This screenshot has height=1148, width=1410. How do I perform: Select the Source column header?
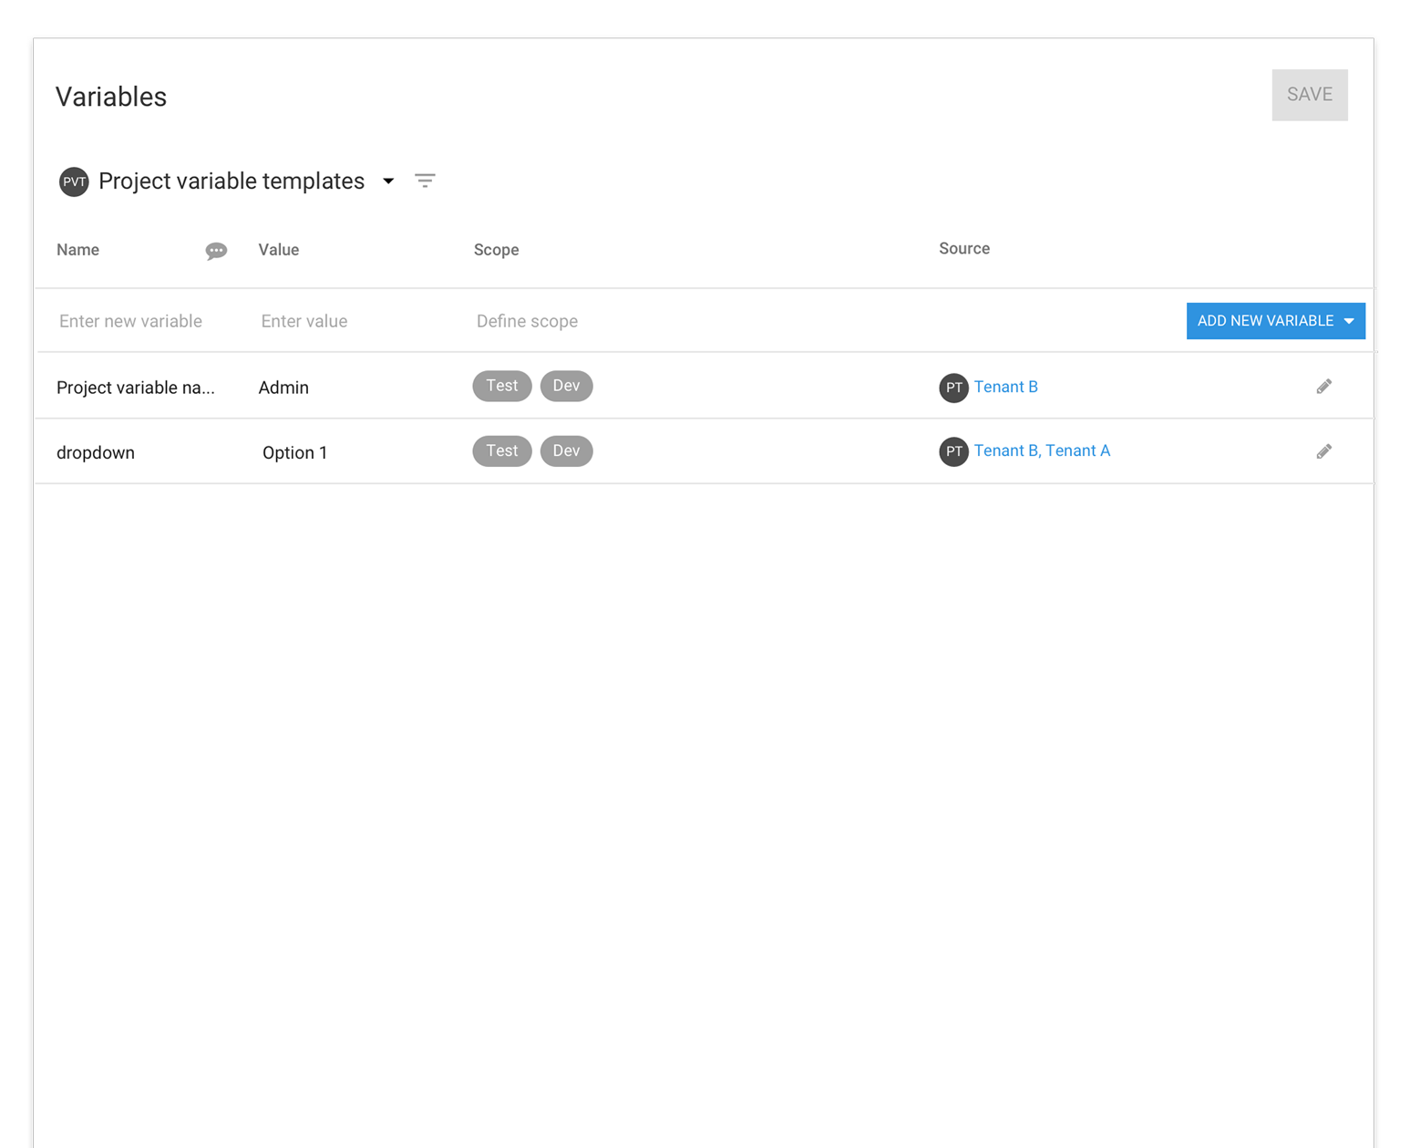pyautogui.click(x=963, y=248)
